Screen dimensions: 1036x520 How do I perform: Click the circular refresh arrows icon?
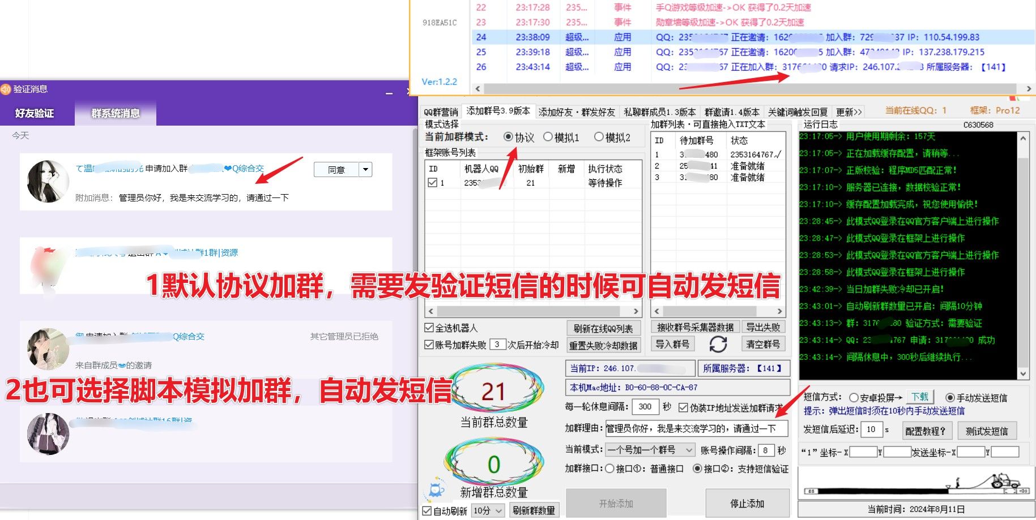[x=718, y=343]
